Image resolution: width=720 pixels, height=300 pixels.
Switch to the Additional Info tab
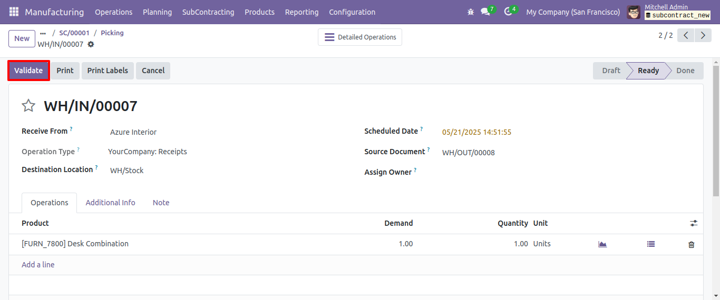(x=110, y=203)
